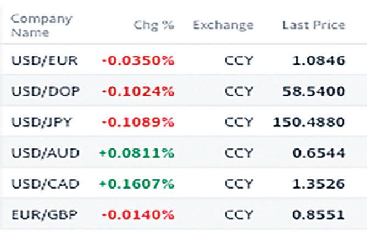This screenshot has width=367, height=232.
Task: Sort by Company Name column header
Action: point(41,25)
